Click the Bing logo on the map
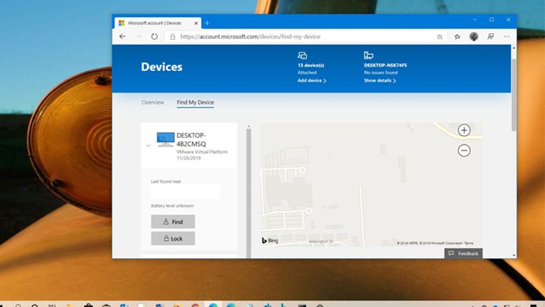Viewport: 545px width, 307px height. click(x=270, y=240)
